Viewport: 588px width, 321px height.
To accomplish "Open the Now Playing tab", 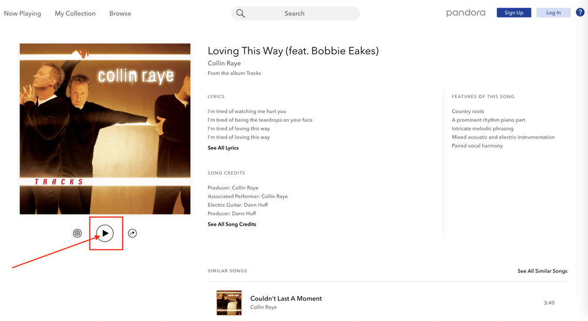I will (22, 14).
